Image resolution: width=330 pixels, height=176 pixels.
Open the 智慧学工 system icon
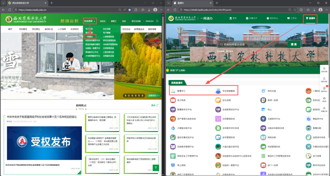pos(173,91)
